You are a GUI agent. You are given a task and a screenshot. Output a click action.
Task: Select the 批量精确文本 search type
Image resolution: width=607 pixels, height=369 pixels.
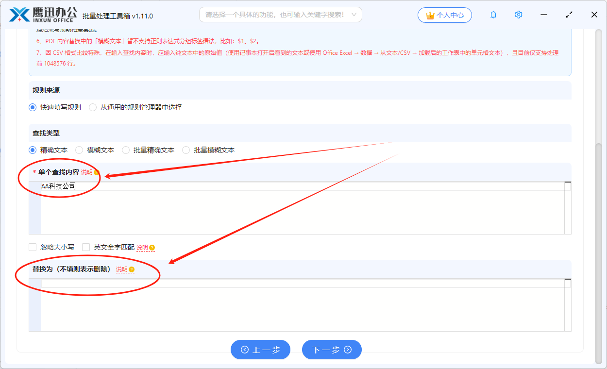coord(126,150)
